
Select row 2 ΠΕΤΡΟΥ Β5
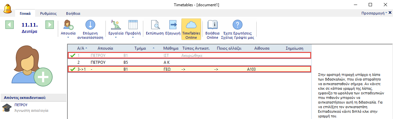pyautogui.click(x=190, y=62)
